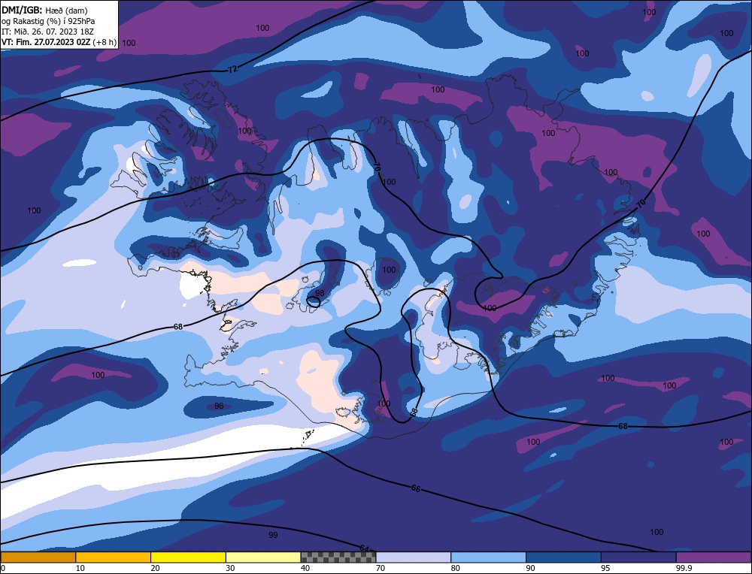This screenshot has width=752, height=574.
Task: Click the 'og Rakastig (%) í 925hPa' line
Action: coord(48,21)
